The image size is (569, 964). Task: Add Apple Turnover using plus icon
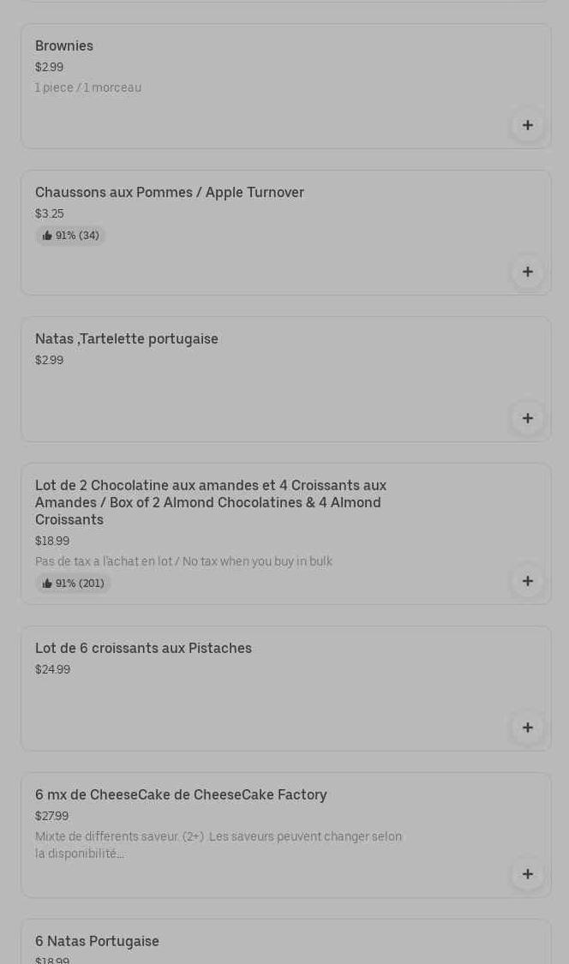click(527, 272)
